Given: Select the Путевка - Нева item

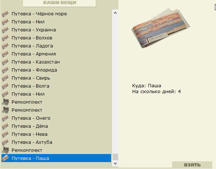Looking at the screenshot, I should [56, 134].
